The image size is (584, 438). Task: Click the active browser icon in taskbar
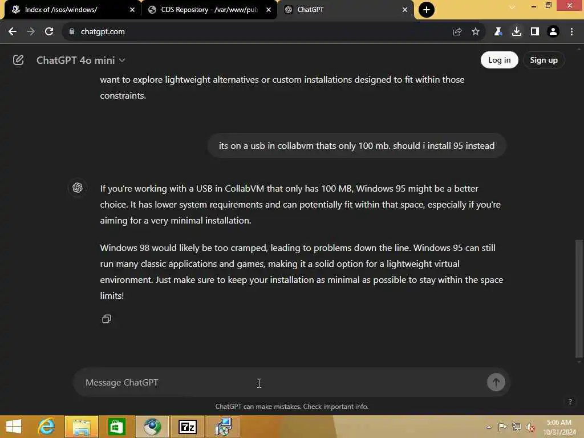click(x=152, y=427)
